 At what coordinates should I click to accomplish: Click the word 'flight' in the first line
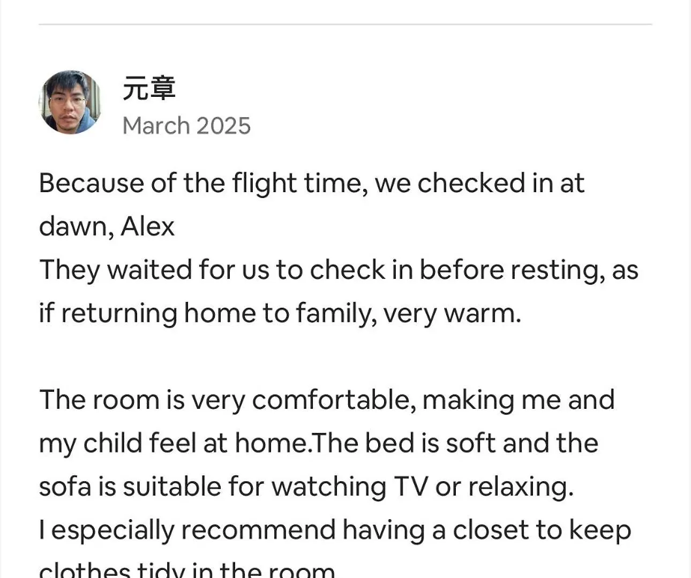[x=264, y=184]
